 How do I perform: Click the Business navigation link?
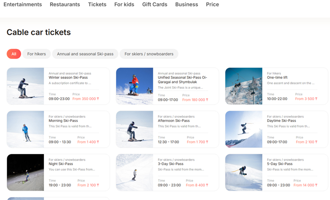pos(187,5)
